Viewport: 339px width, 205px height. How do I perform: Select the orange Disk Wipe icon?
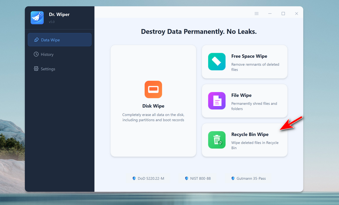(153, 90)
